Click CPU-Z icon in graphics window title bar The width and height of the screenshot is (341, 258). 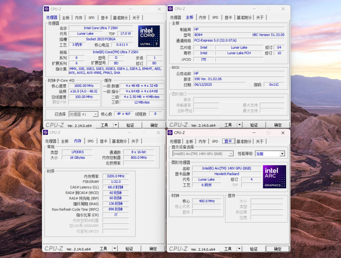point(170,133)
